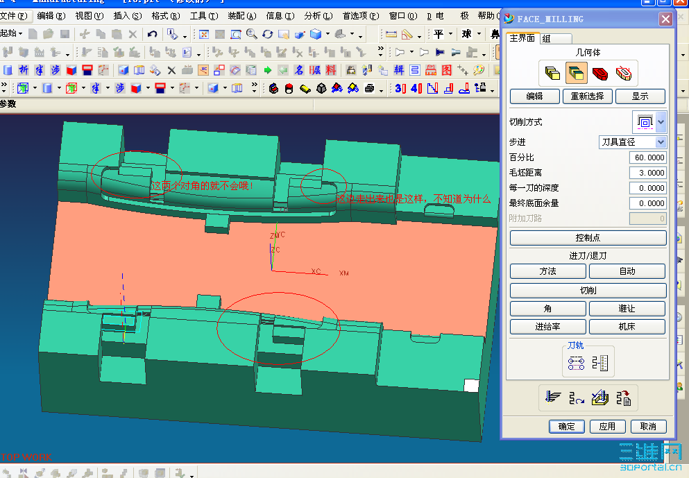Image resolution: width=689 pixels, height=478 pixels.
Task: Open 文件(F) menu
Action: 14,16
